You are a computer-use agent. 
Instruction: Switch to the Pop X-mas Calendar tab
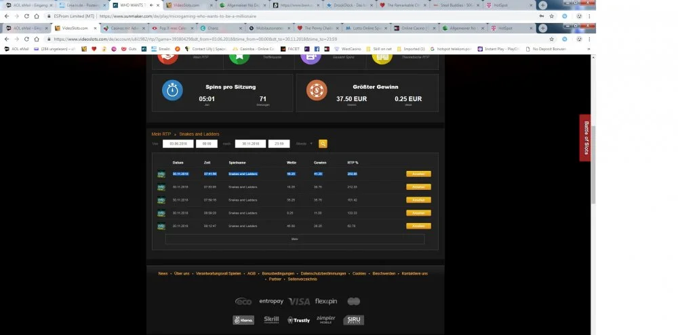(x=172, y=28)
